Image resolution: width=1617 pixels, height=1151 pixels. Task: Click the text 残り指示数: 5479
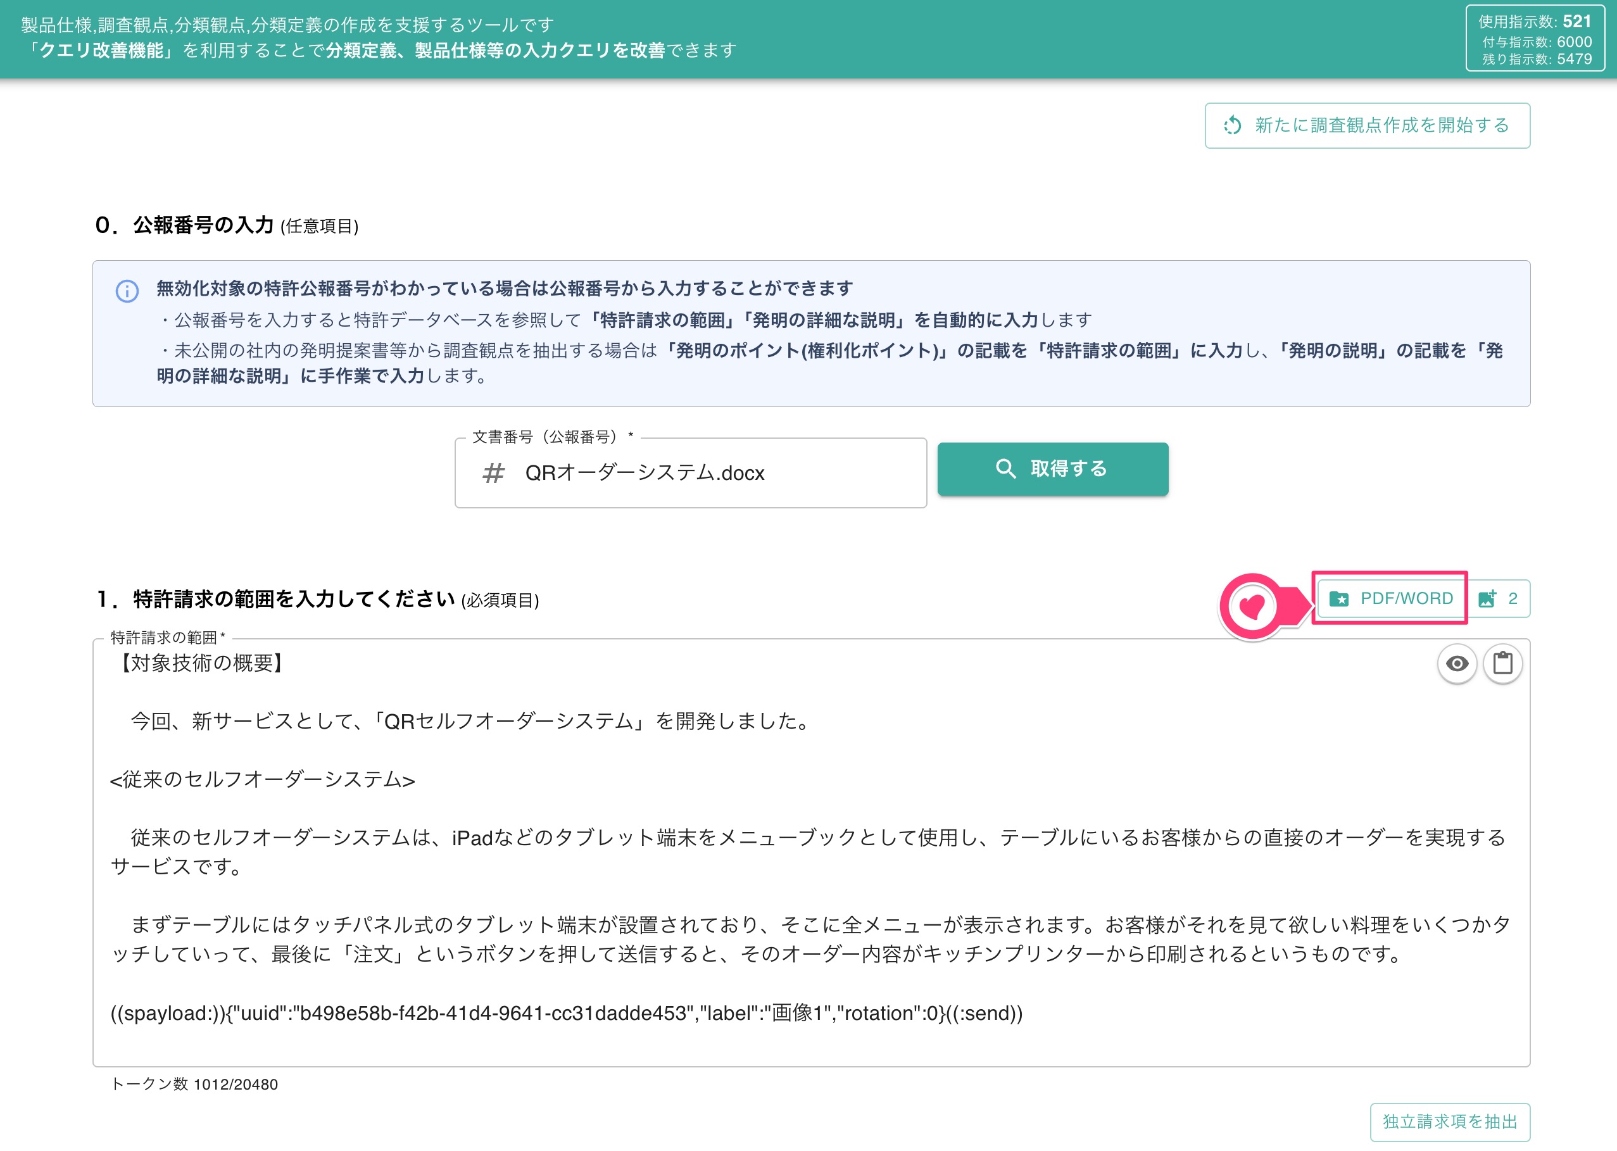(1536, 59)
